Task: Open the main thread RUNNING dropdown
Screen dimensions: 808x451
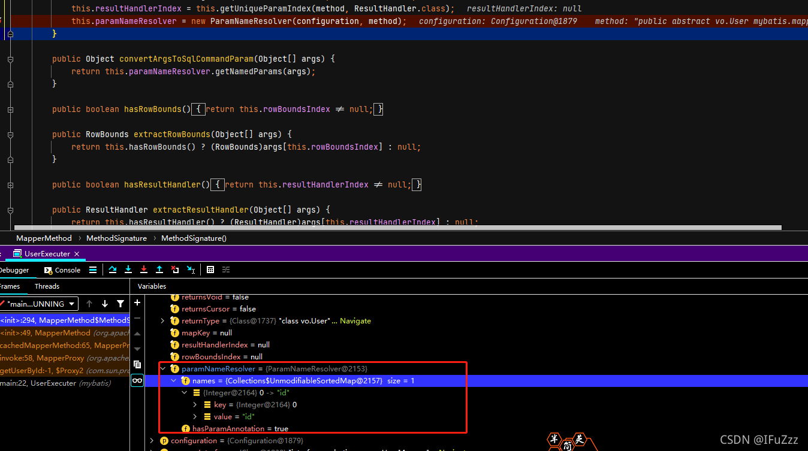Action: click(39, 304)
